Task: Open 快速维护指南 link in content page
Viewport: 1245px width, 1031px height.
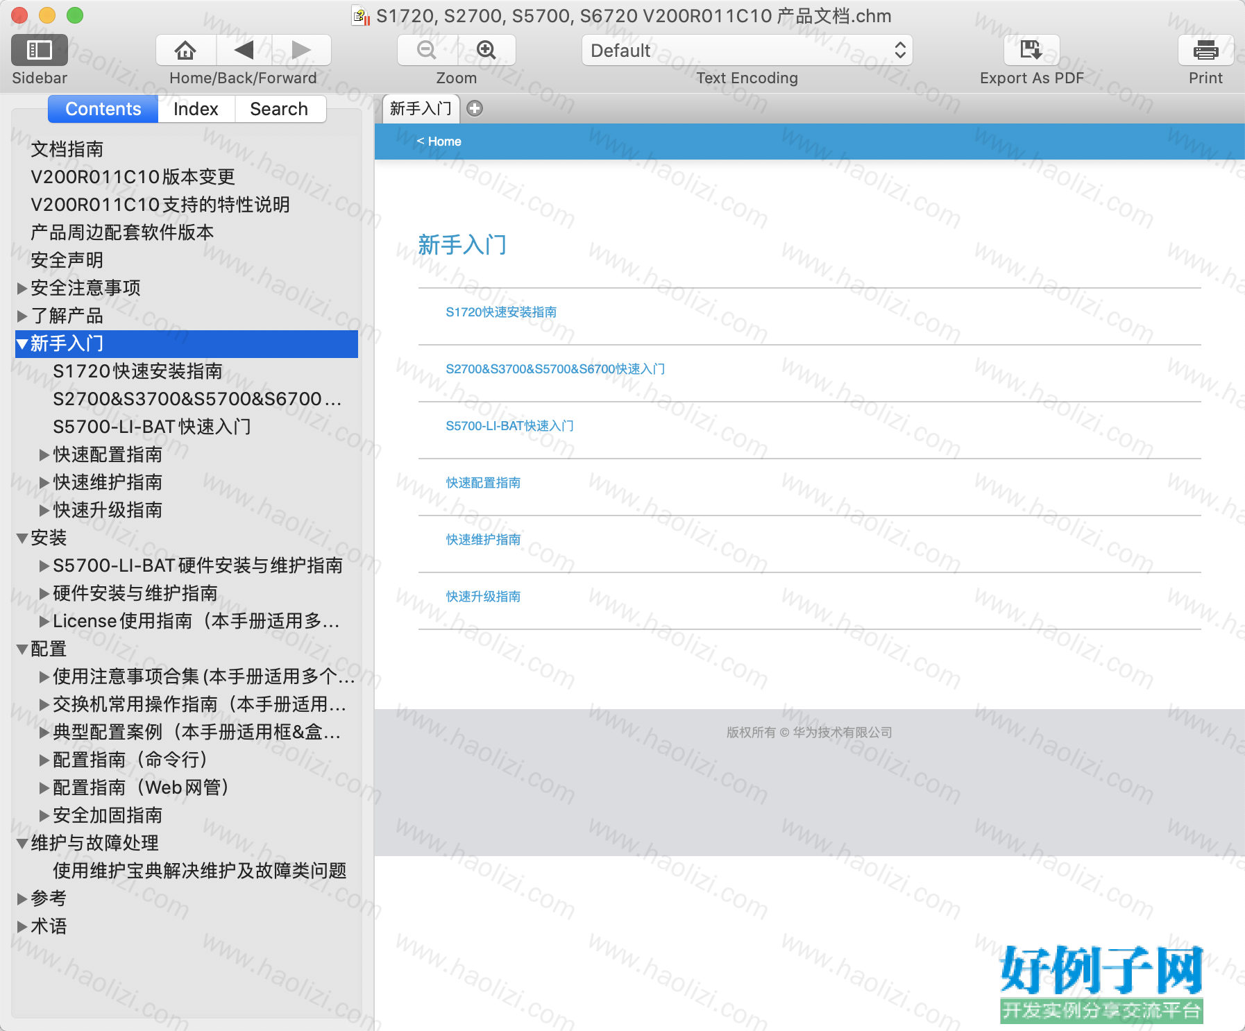Action: click(x=483, y=540)
